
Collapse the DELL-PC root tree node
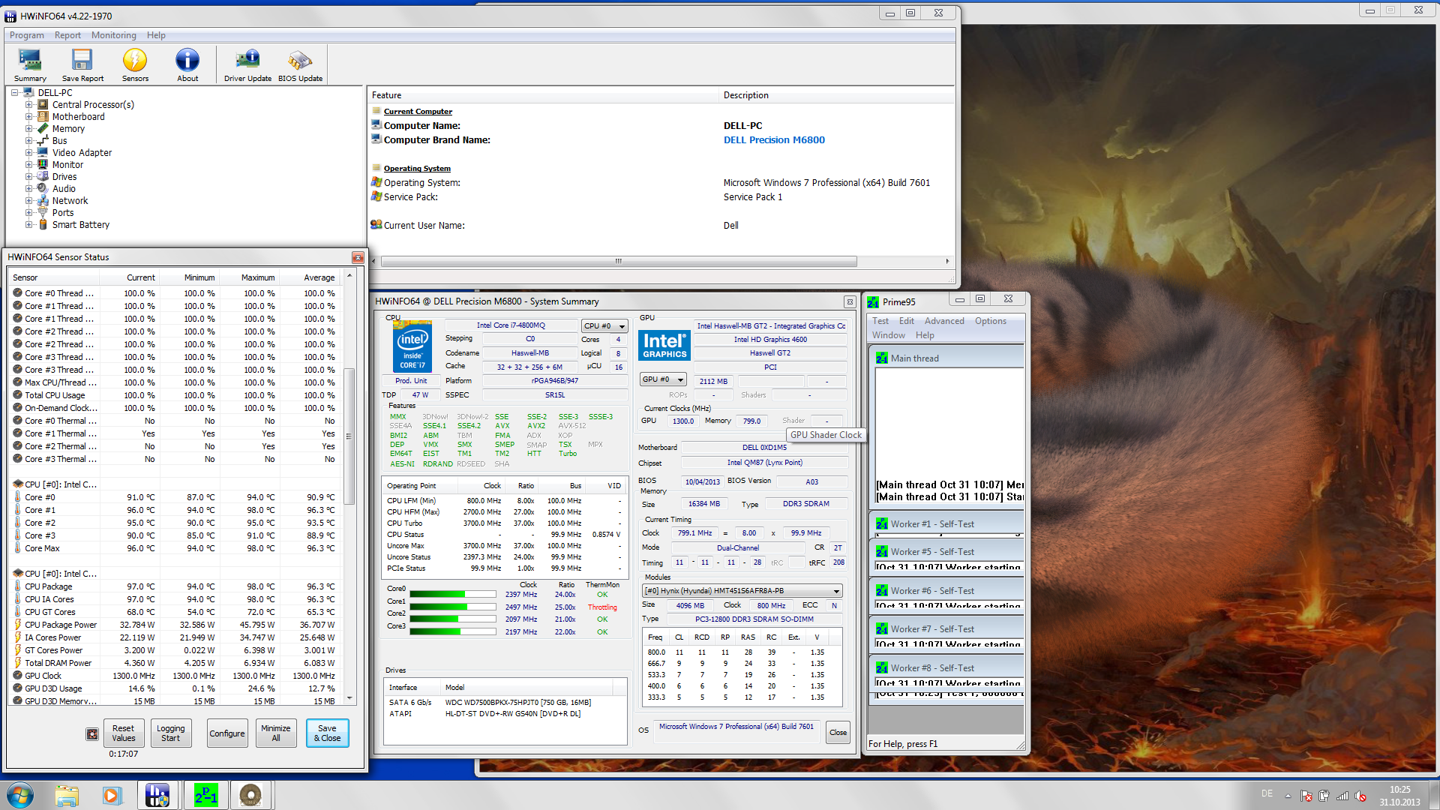tap(15, 93)
